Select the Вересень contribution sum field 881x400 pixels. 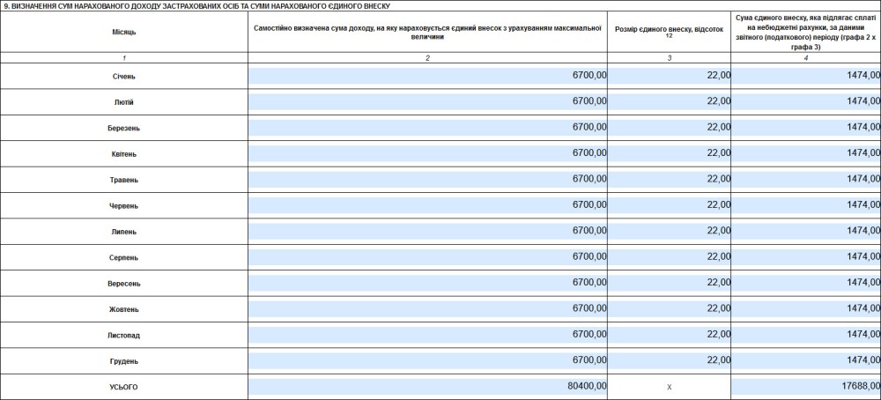(x=805, y=283)
